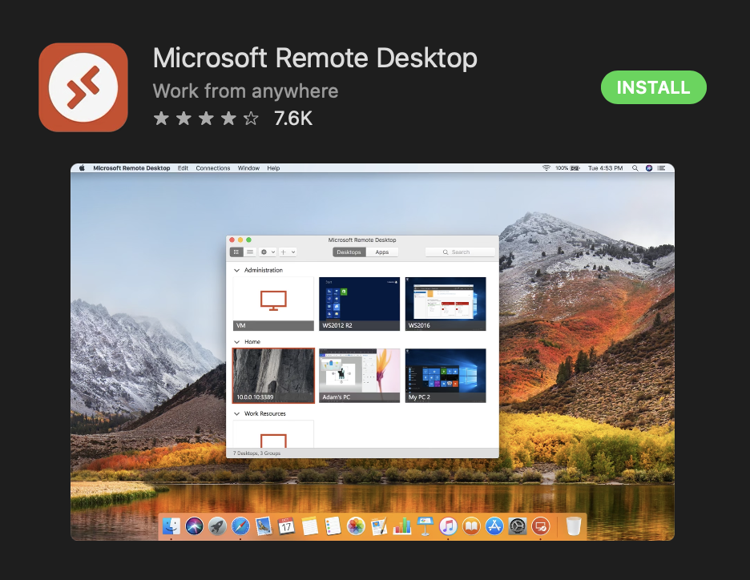This screenshot has height=580, width=750.
Task: Add a new connection with the plus button
Action: (283, 252)
